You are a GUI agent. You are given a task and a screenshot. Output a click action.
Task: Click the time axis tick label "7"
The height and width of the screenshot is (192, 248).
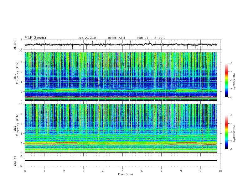coord(161,171)
